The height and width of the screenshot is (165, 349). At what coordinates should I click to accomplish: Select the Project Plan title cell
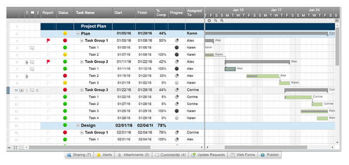[93, 27]
